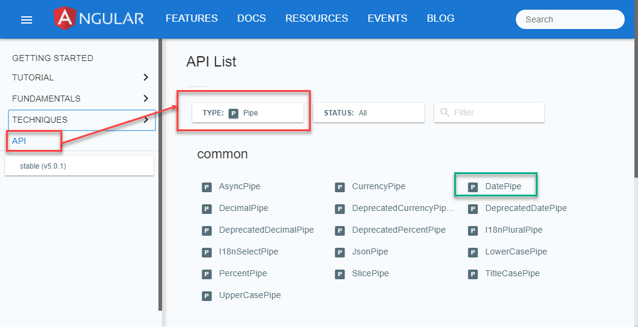Open the hamburger menu icon
The image size is (638, 327).
[27, 20]
